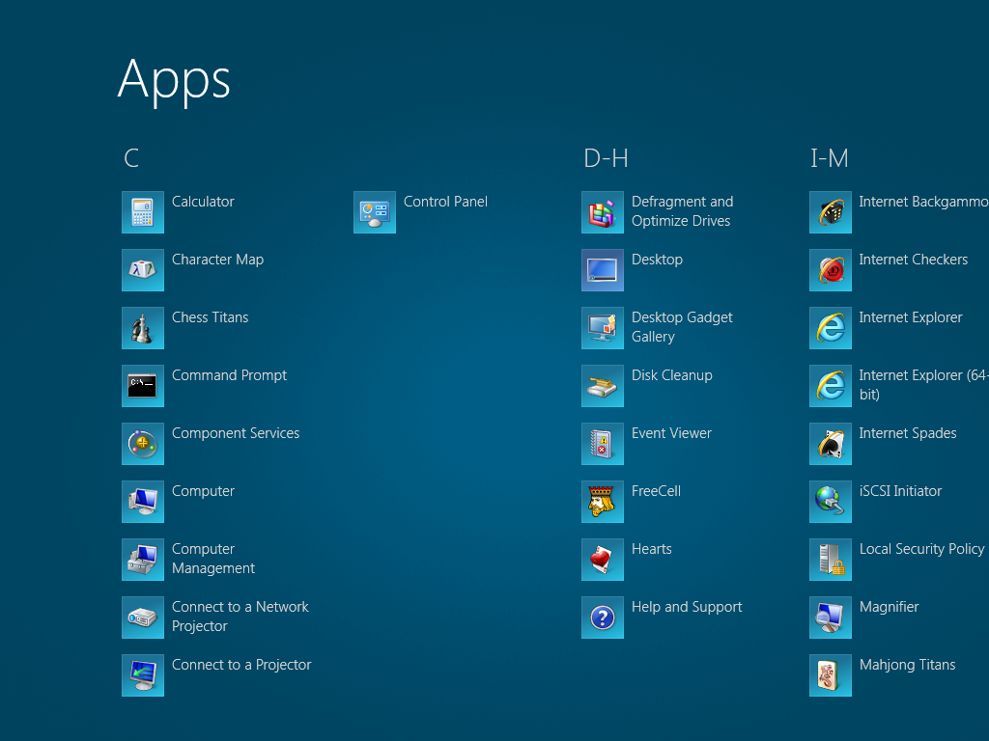Click the Local Security Policy icon
The height and width of the screenshot is (741, 989).
coord(831,561)
